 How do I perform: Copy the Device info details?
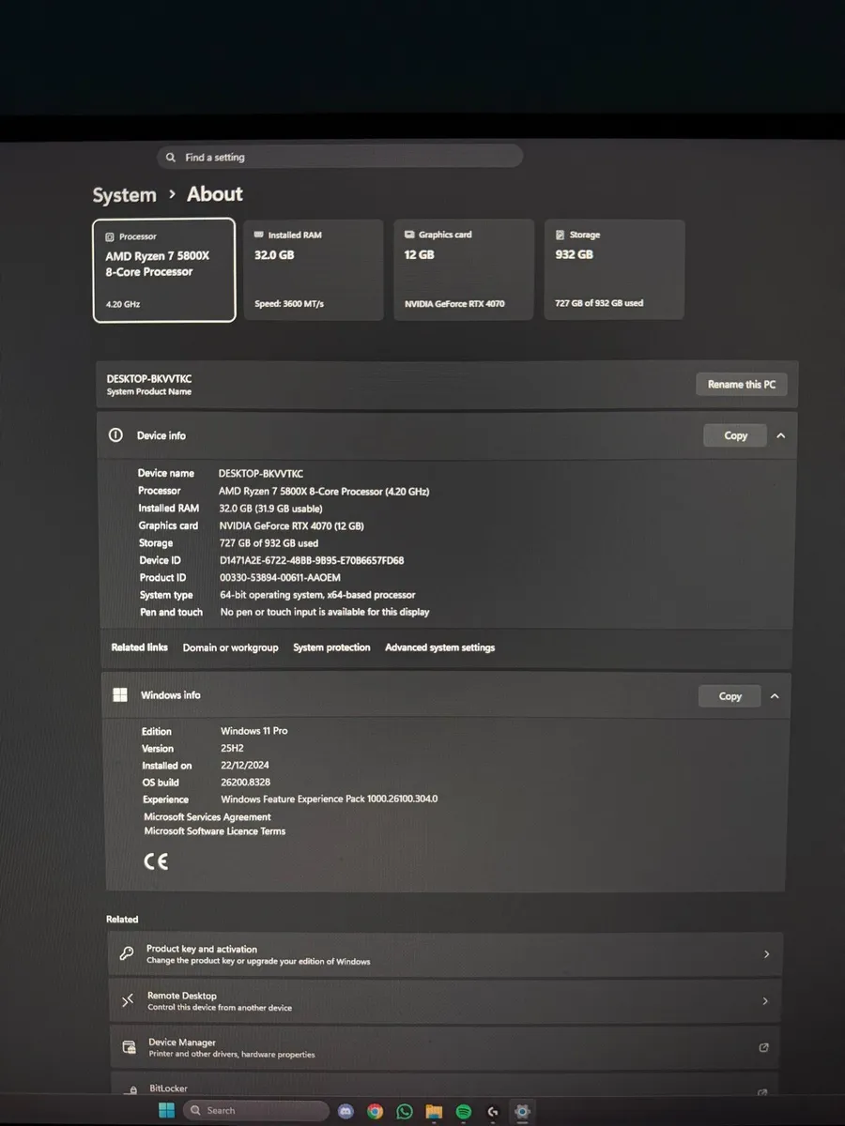pyautogui.click(x=735, y=435)
